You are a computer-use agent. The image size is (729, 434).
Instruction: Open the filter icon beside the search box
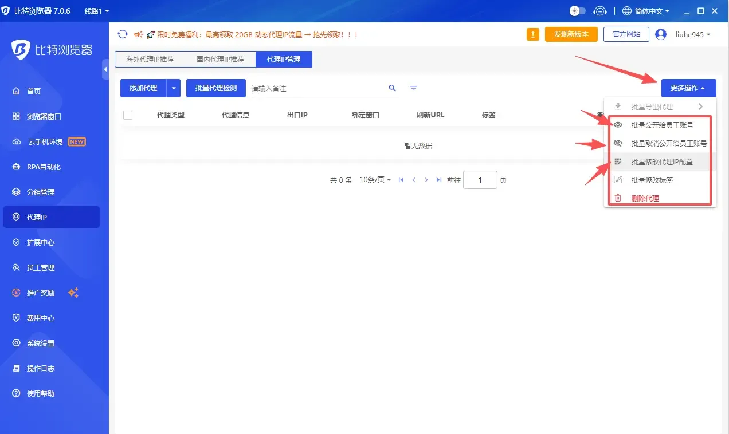[x=413, y=88]
